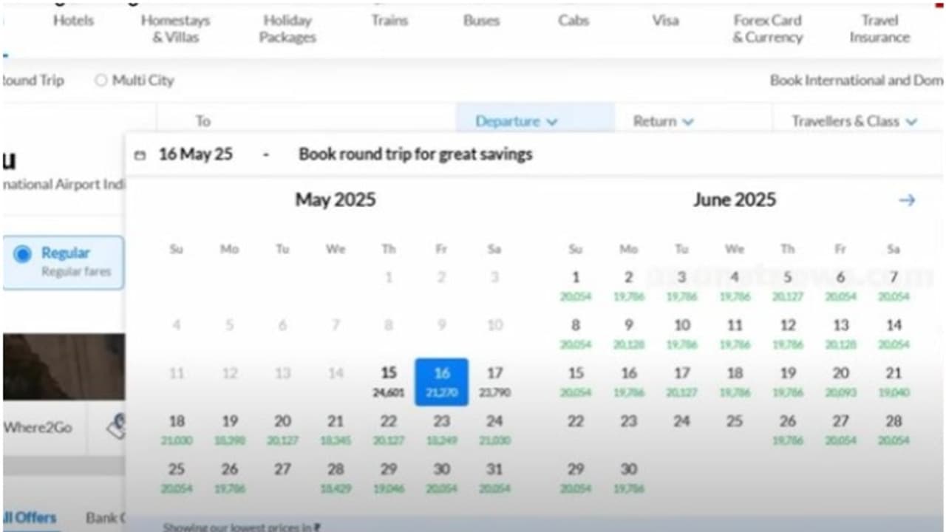Click the next month arrow icon
Screen dimensions: 946x532
[907, 200]
